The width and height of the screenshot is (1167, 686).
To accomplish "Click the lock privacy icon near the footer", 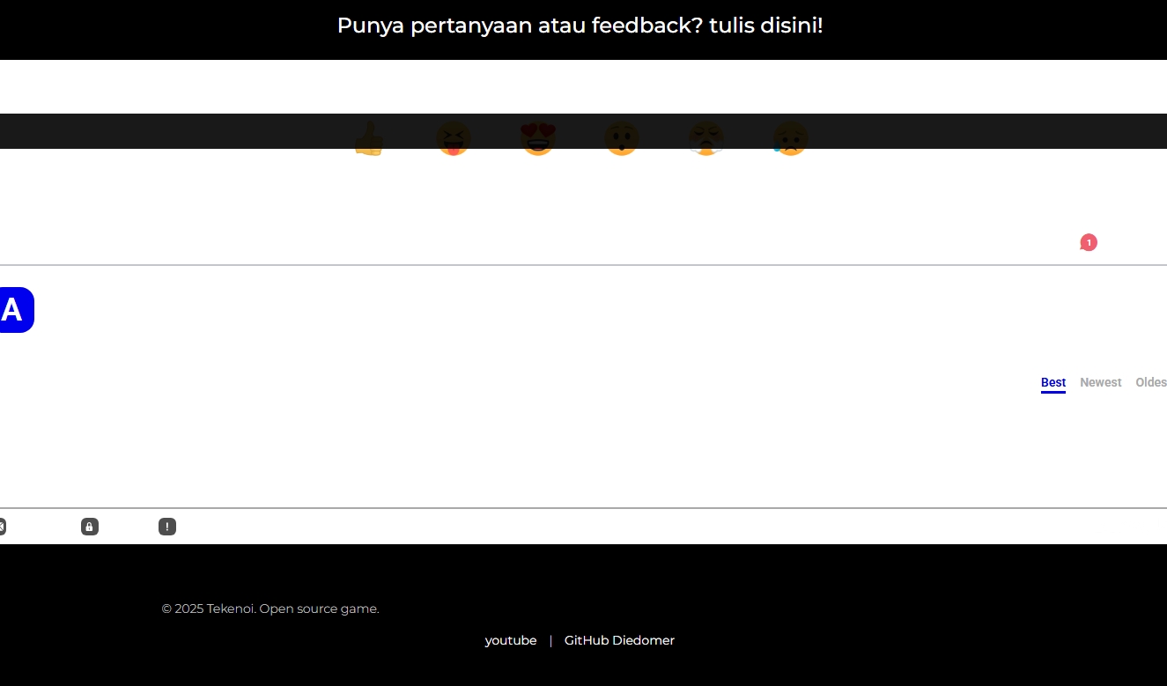I will [89, 526].
